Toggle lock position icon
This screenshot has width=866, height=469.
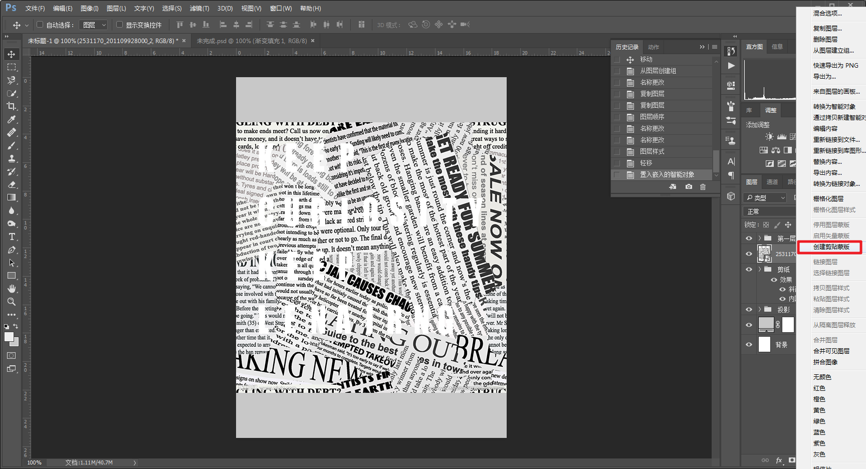(x=788, y=225)
